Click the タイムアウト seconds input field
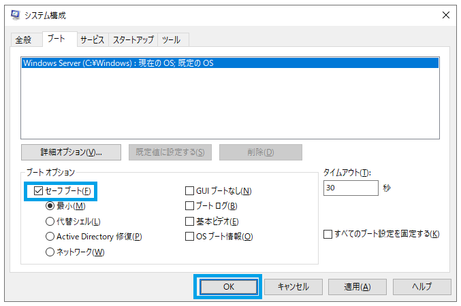This screenshot has height=306, width=461. tap(351, 188)
